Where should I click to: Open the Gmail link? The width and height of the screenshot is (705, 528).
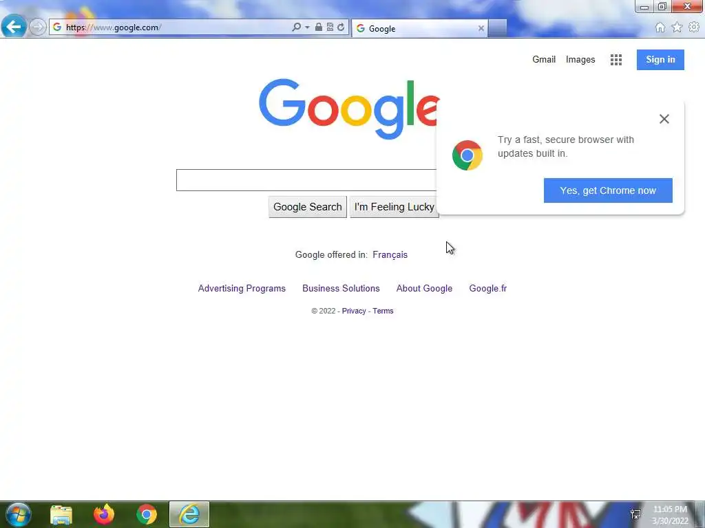(544, 59)
